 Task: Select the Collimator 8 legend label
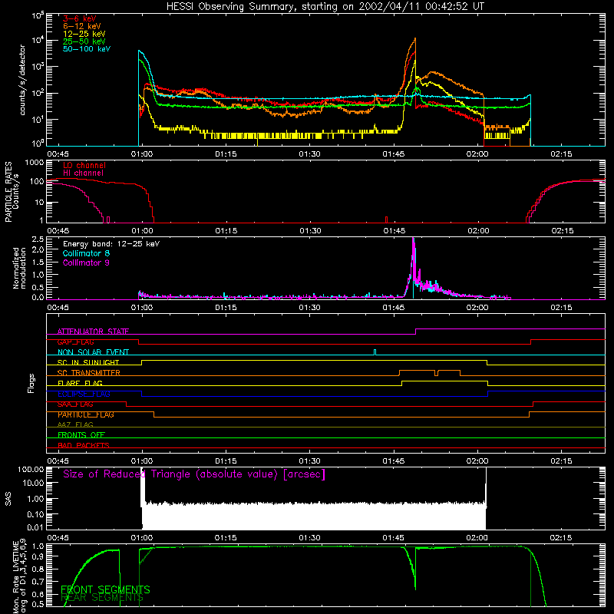coord(86,253)
